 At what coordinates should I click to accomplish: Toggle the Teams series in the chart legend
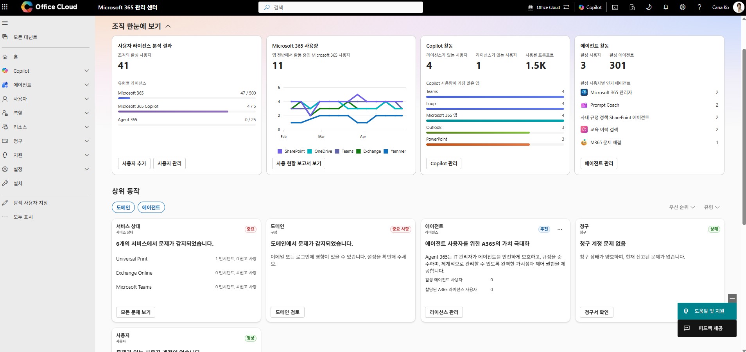pyautogui.click(x=344, y=151)
